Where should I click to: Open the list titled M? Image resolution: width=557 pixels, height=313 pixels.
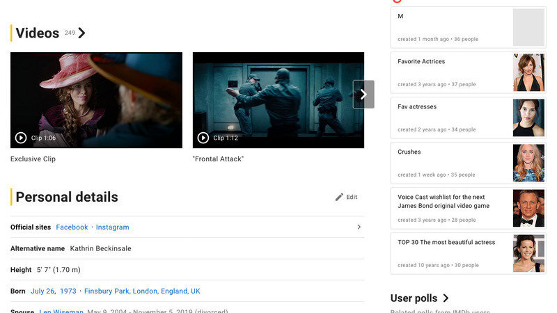click(400, 16)
